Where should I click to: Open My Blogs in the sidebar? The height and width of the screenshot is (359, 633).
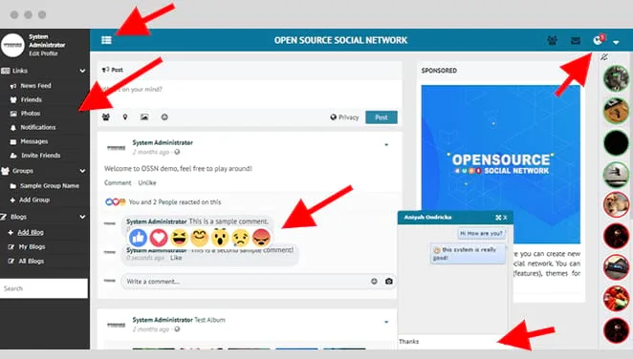pyautogui.click(x=32, y=247)
